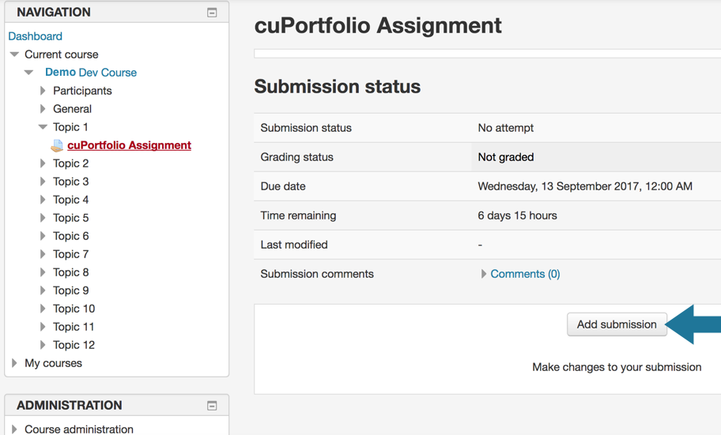Select cuPortfolio Assignment in navigation tree
The image size is (721, 435).
[129, 145]
